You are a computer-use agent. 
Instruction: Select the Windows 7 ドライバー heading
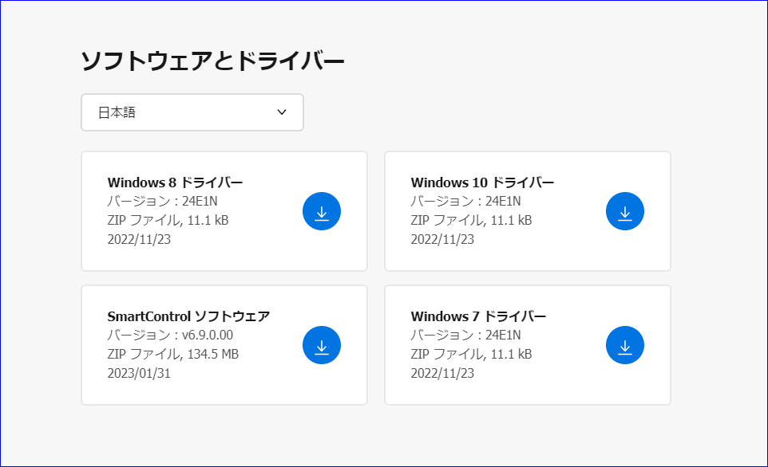point(478,316)
